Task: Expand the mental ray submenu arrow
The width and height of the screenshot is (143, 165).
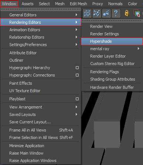Action: click(139, 49)
